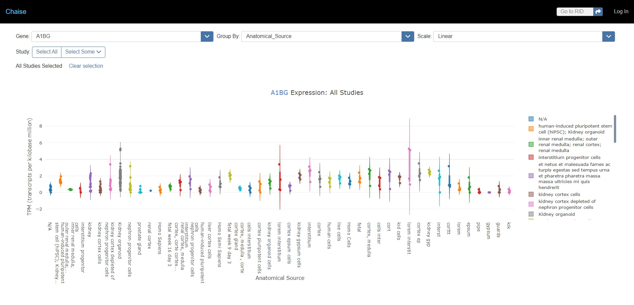This screenshot has width=634, height=305.
Task: Click the Clear selection link
Action: click(x=86, y=66)
